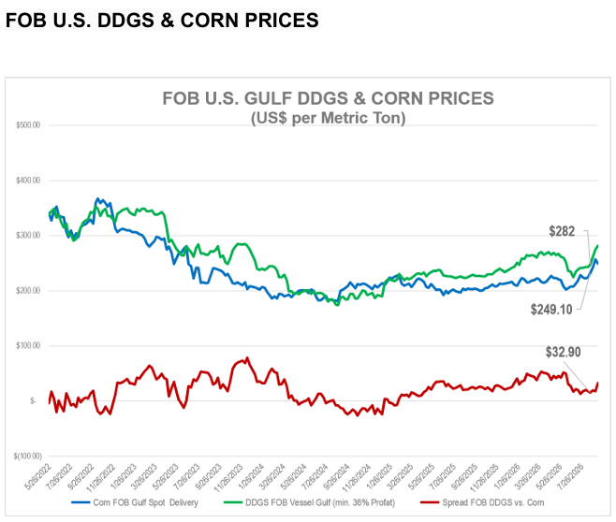Click the $(100.00) y-axis label
The width and height of the screenshot is (616, 522).
pyautogui.click(x=27, y=457)
